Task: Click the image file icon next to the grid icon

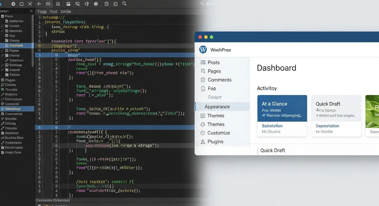Action: (58, 4)
